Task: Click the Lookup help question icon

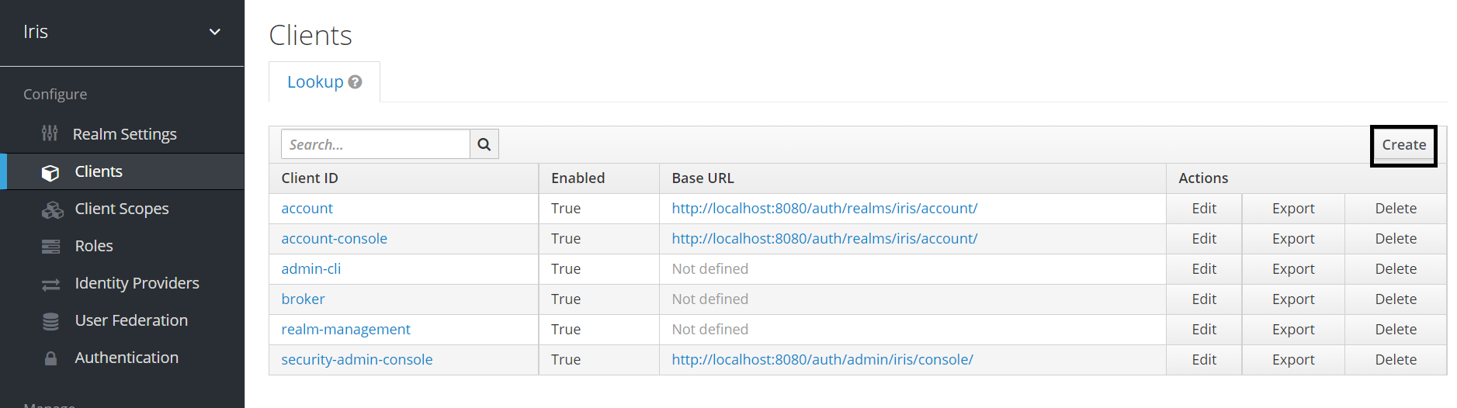Action: [x=356, y=82]
